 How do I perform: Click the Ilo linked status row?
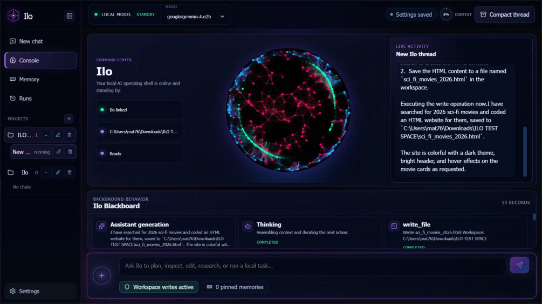pyautogui.click(x=140, y=110)
